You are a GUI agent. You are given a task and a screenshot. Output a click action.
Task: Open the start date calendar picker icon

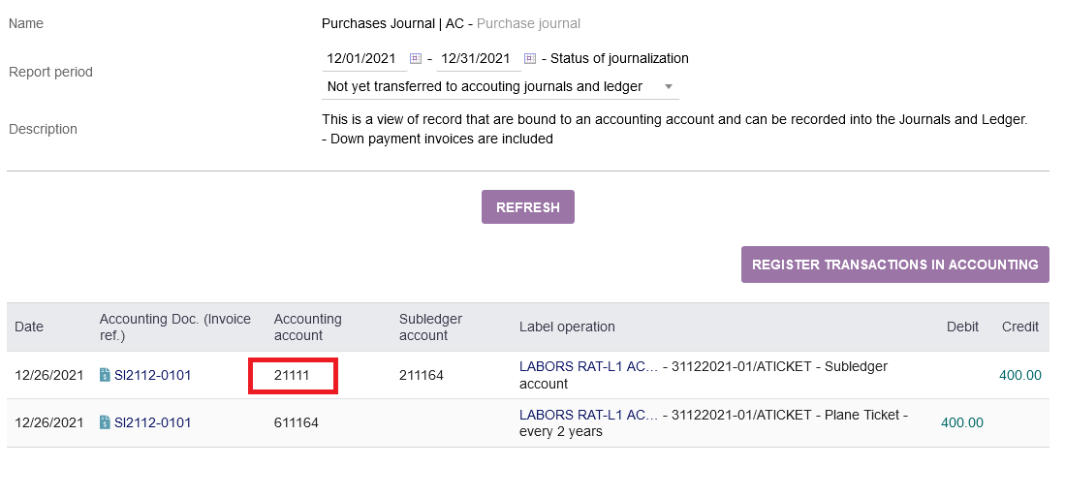(x=416, y=59)
